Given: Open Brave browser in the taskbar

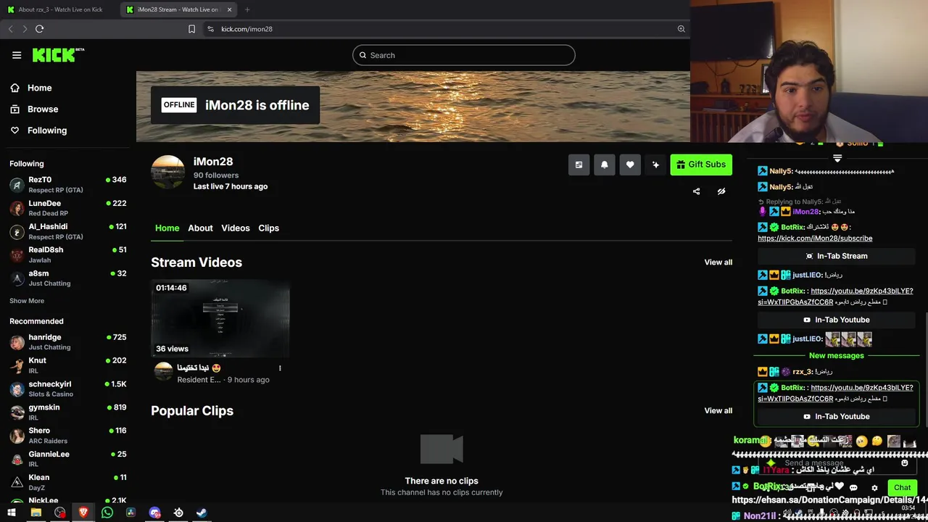Looking at the screenshot, I should [x=83, y=513].
